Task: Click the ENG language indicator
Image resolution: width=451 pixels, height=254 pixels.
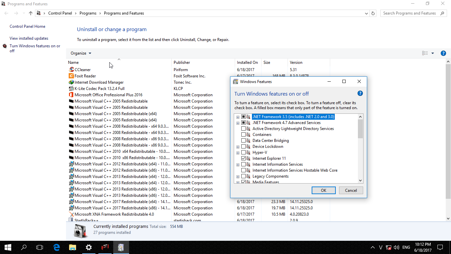Action: pyautogui.click(x=406, y=247)
